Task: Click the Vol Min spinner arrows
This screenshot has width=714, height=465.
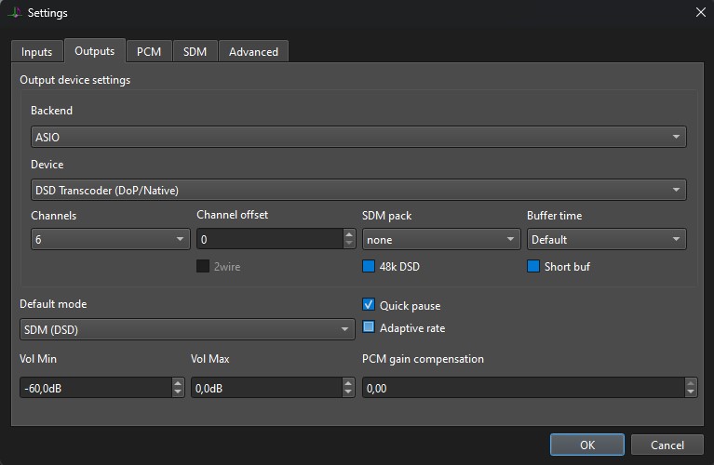Action: click(x=178, y=388)
